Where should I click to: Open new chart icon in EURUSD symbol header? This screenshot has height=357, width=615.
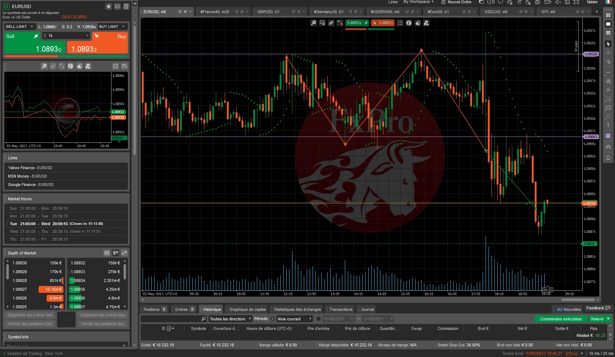117,6
